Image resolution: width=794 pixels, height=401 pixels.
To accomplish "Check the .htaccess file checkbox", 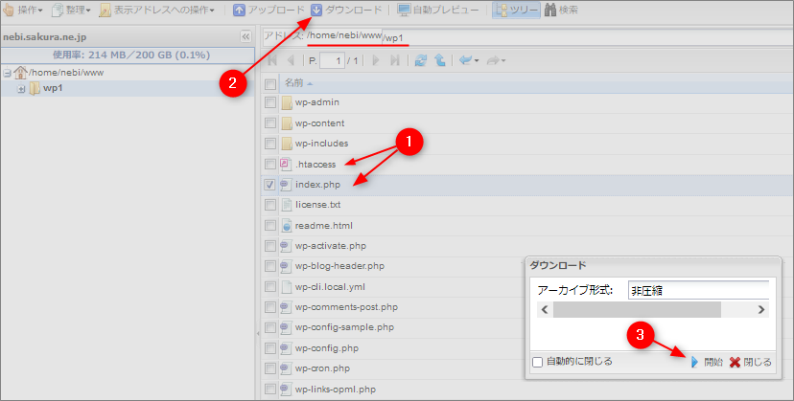I will click(x=270, y=164).
